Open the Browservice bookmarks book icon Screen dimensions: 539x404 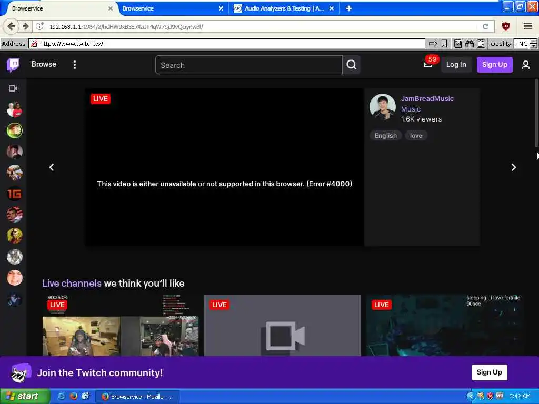pos(458,44)
